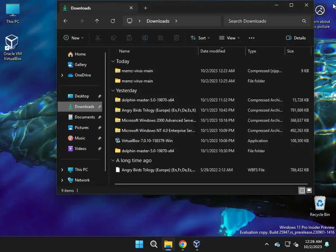The height and width of the screenshot is (252, 336).
Task: Click the Search Downloads field
Action: 266,21
